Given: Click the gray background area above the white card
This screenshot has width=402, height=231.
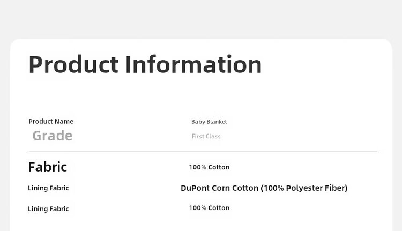Looking at the screenshot, I should pos(201,19).
